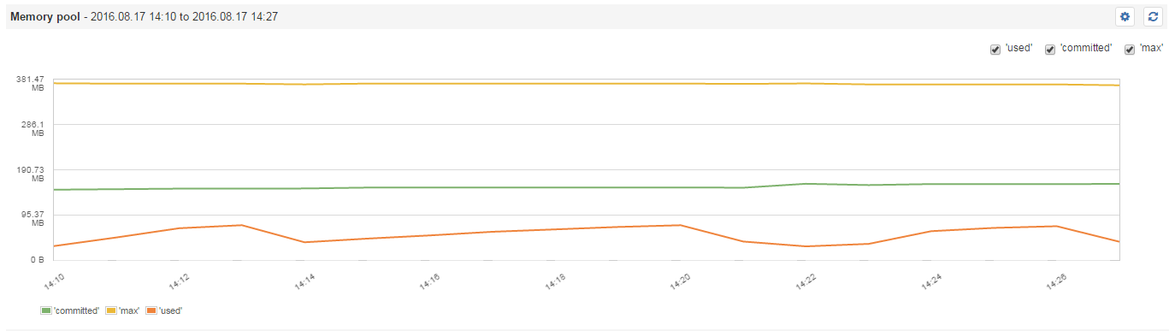Uncheck the 'used' series checkbox
Screen dimensions: 1175x331
tap(995, 50)
